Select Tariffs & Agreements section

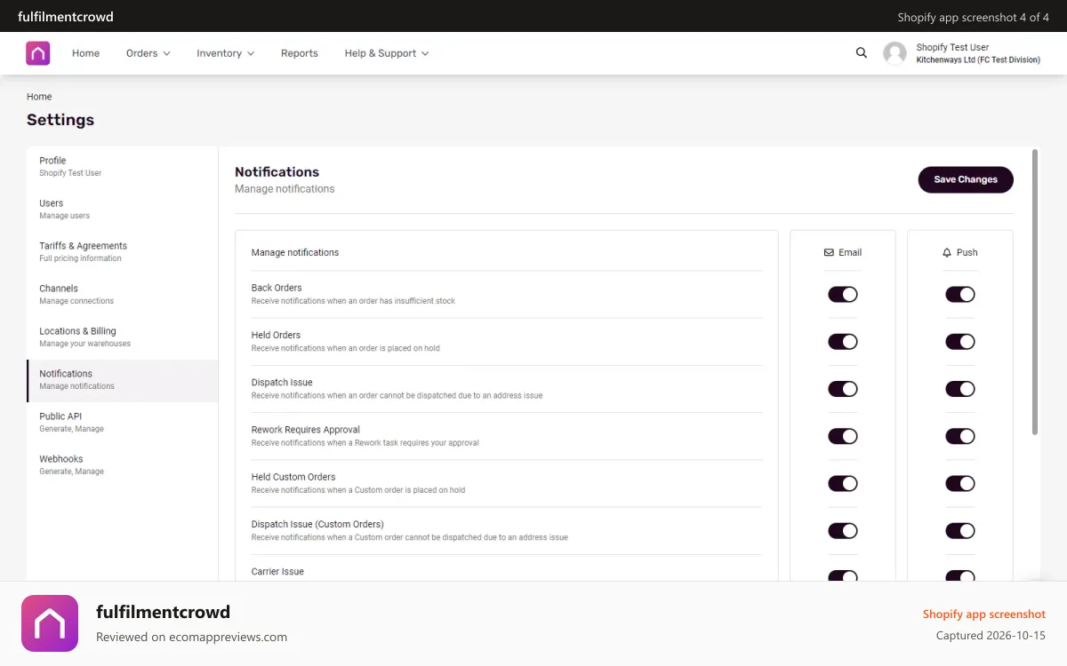123,251
